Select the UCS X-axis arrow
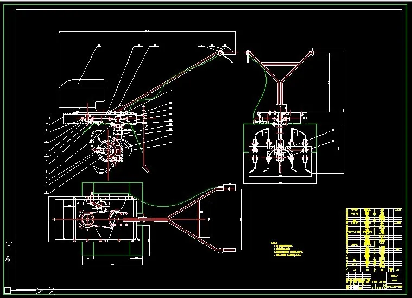The height and width of the screenshot is (298, 412). [40, 290]
